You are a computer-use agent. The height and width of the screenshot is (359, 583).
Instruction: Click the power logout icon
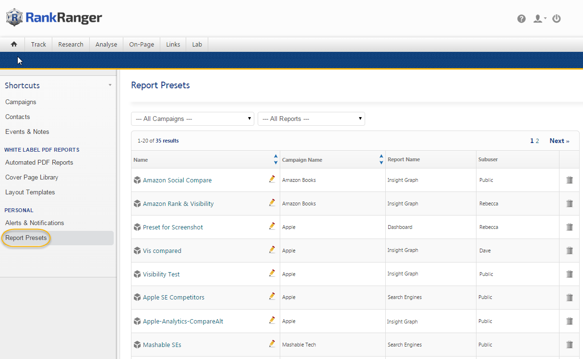coord(557,19)
